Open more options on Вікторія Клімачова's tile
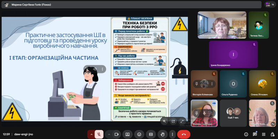278x139 pixels. pos(212,84)
